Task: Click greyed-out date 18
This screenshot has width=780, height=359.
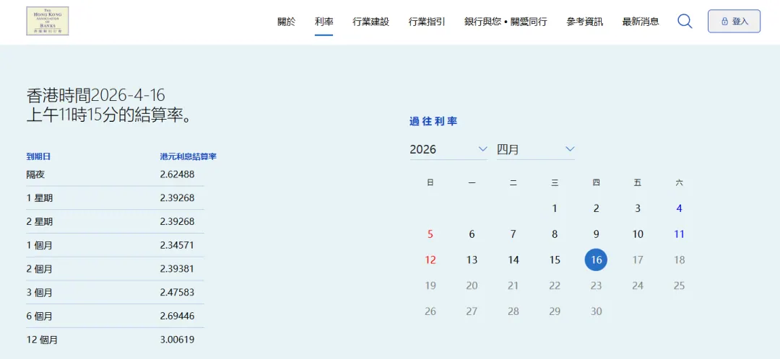Action: point(679,260)
